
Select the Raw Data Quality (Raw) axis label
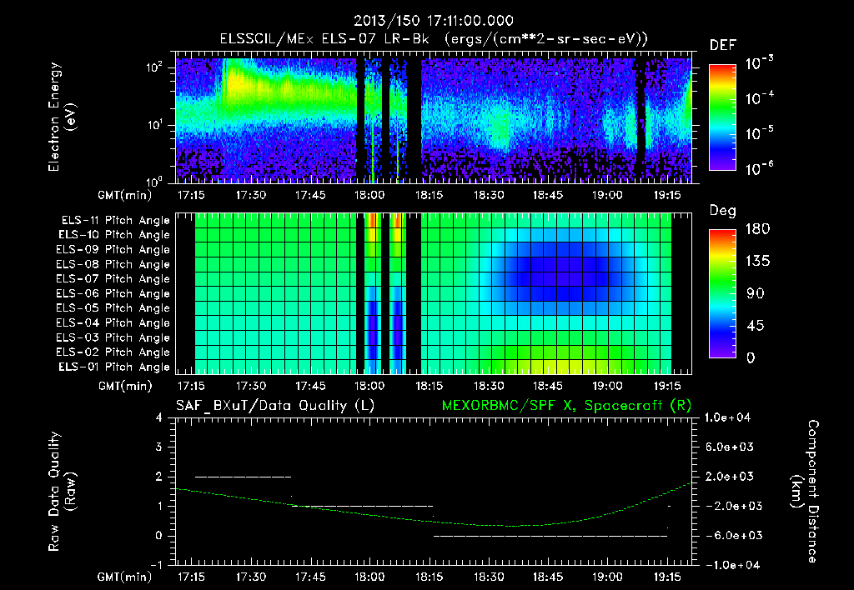pos(62,492)
